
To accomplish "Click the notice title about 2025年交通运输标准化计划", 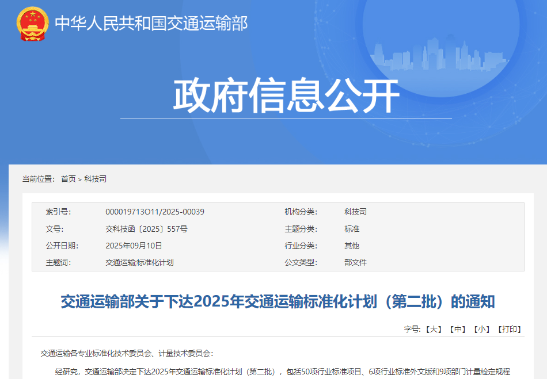I will (x=278, y=301).
